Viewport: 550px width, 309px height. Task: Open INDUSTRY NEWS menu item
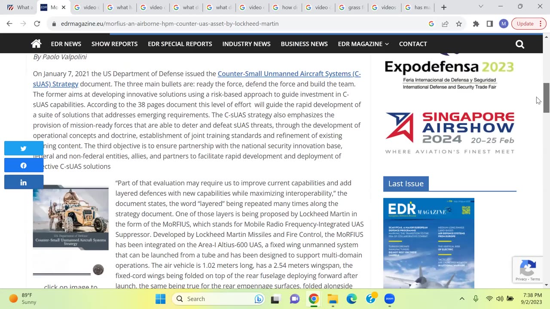246,44
